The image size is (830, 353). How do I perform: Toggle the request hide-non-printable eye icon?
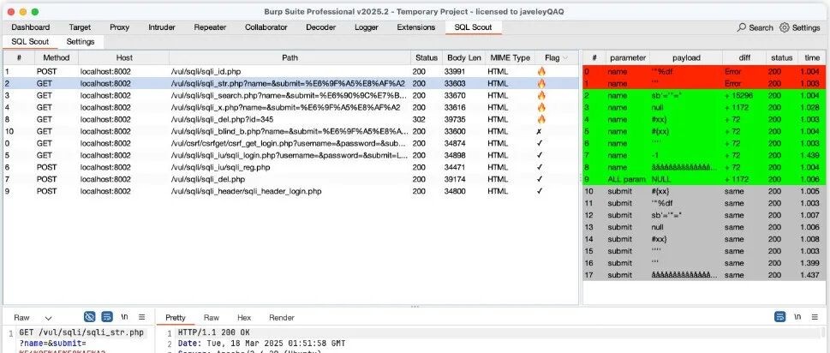pos(89,317)
